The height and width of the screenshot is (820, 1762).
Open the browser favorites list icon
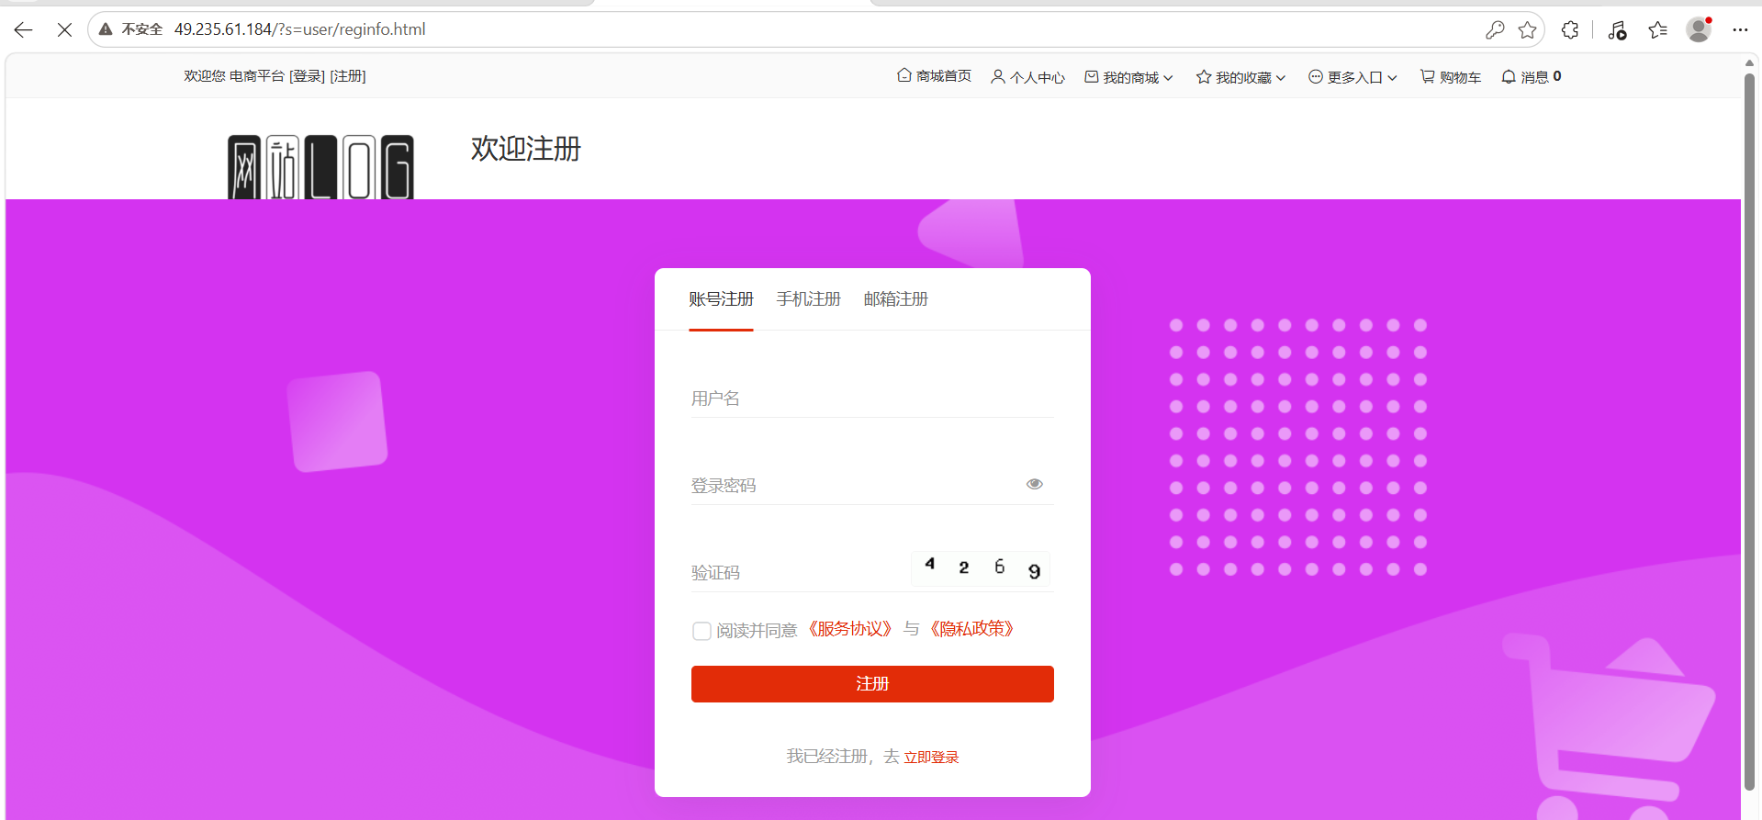[1658, 29]
